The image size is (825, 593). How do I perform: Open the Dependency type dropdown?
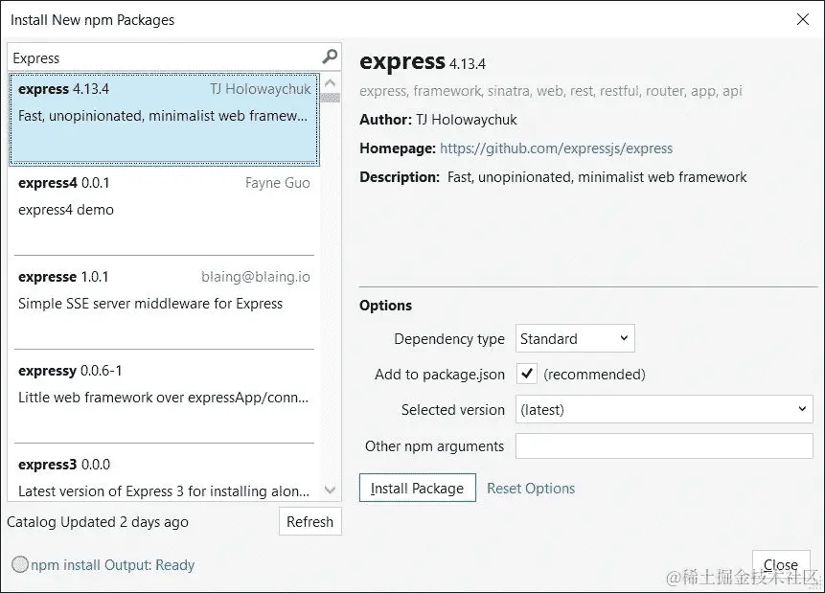point(574,338)
